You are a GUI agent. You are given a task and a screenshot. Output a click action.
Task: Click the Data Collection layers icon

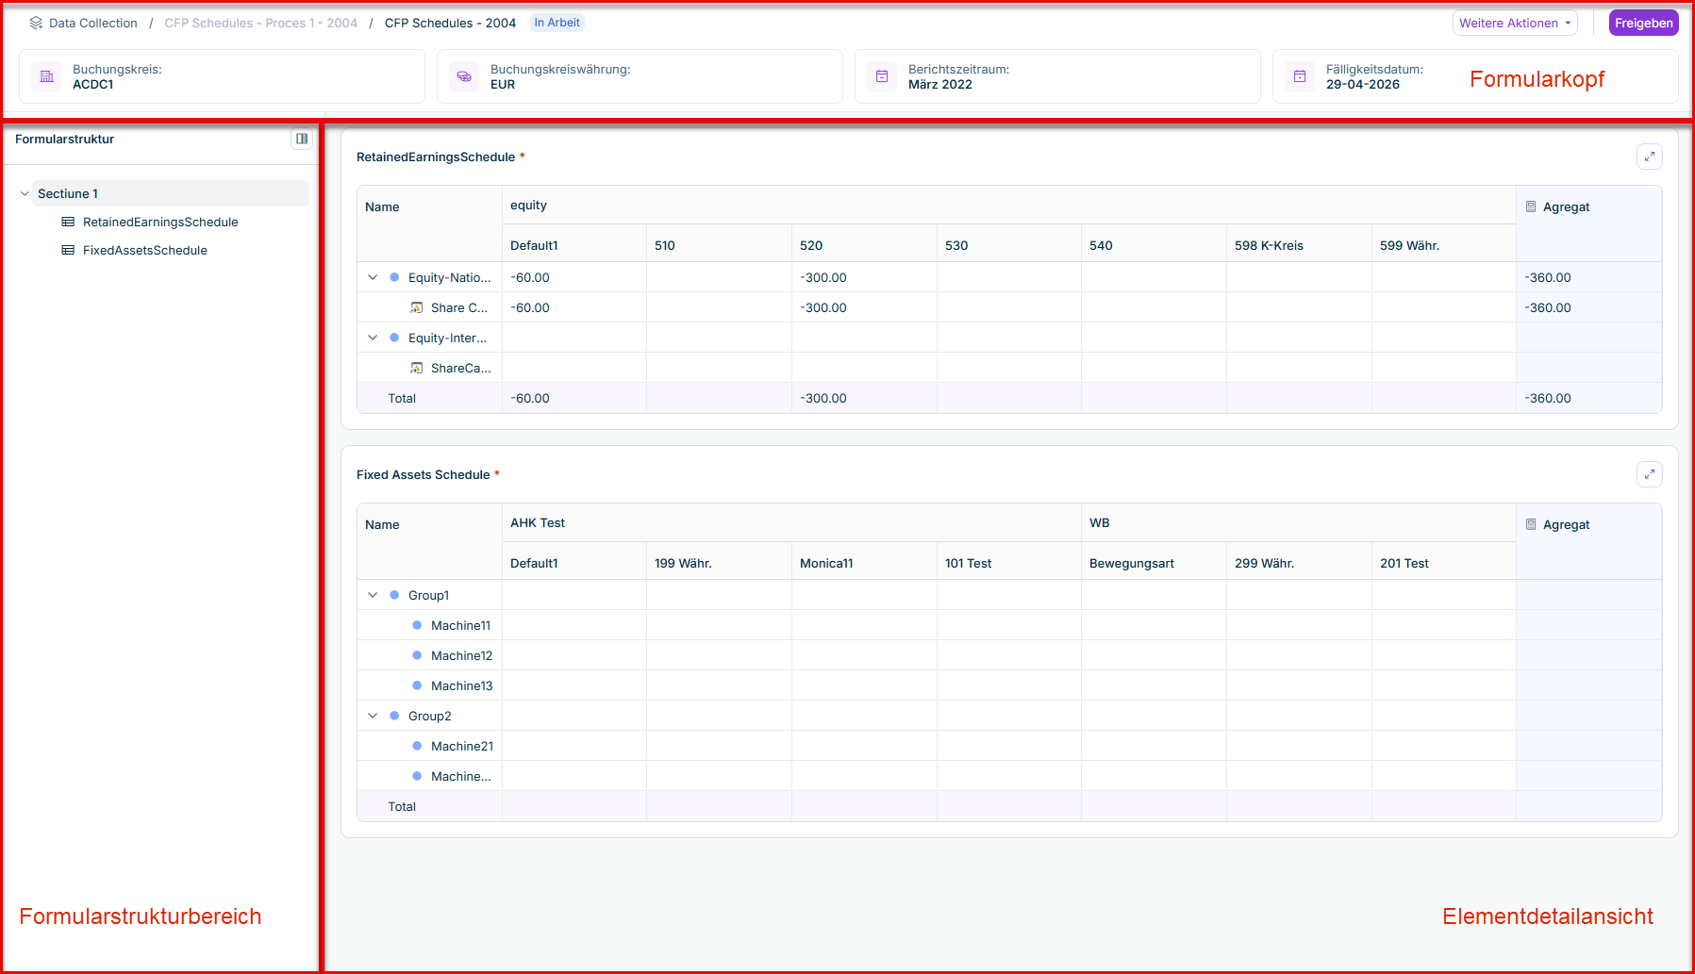36,23
